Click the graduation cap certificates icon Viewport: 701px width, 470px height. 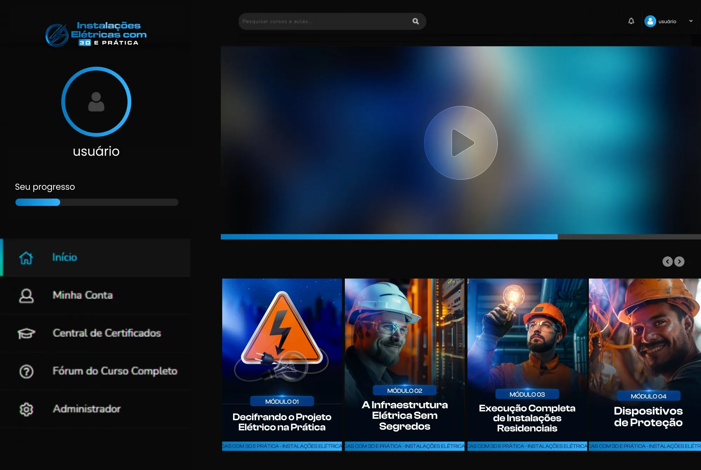pyautogui.click(x=26, y=333)
